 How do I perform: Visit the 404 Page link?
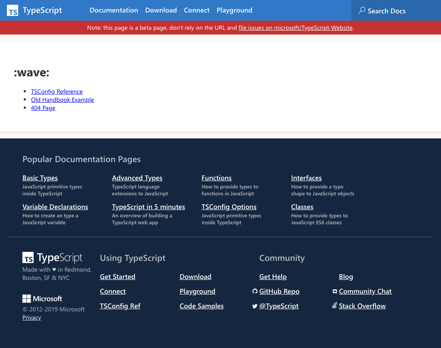click(x=43, y=108)
